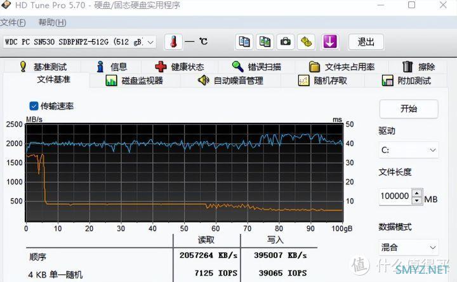Click the purple download arrow icon

coord(330,42)
